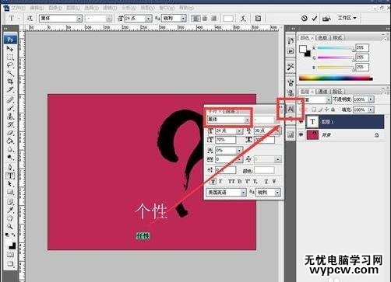Select the Magic Wand tool
This screenshot has height=282, width=391.
[x=10, y=73]
